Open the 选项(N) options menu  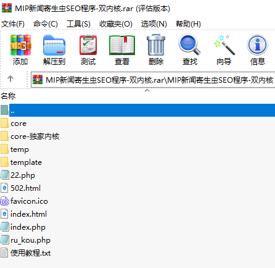tap(154, 24)
